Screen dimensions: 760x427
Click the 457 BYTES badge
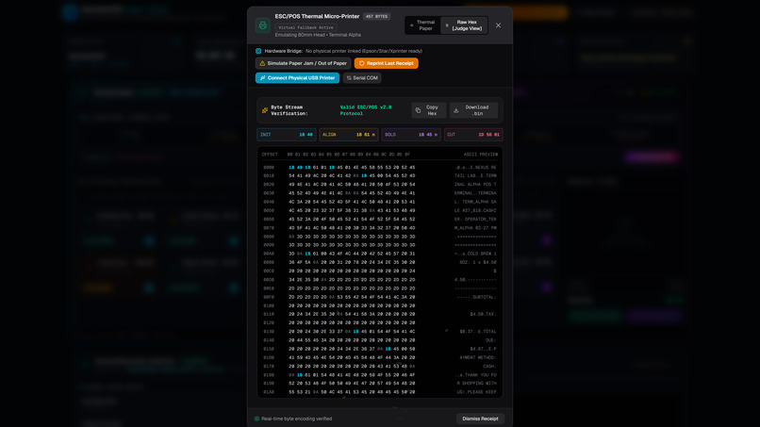click(376, 16)
